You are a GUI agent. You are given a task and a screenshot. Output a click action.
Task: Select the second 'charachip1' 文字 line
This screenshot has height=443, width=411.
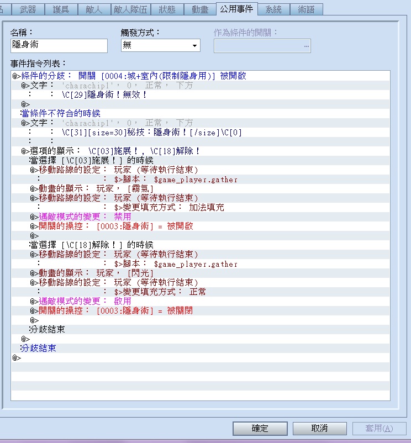coord(201,123)
